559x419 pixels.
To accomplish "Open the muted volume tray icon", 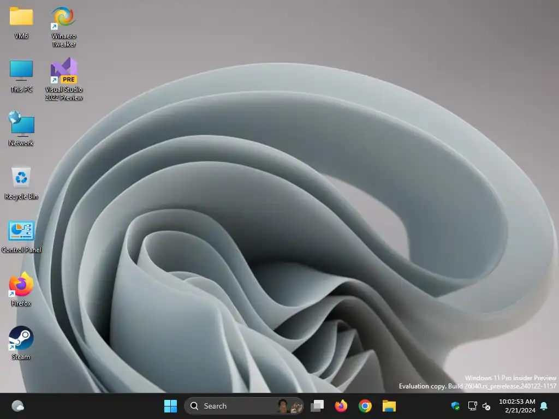I will 486,406.
